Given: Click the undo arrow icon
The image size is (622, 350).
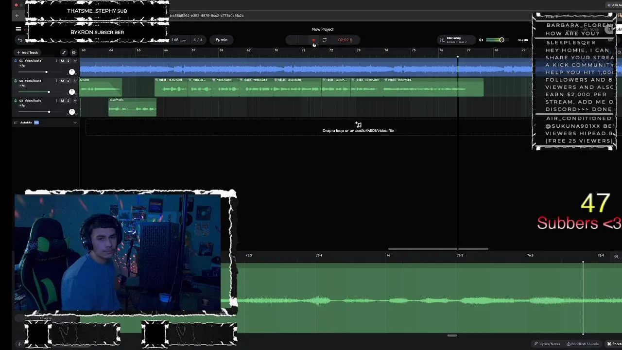Looking at the screenshot, I should [20, 40].
